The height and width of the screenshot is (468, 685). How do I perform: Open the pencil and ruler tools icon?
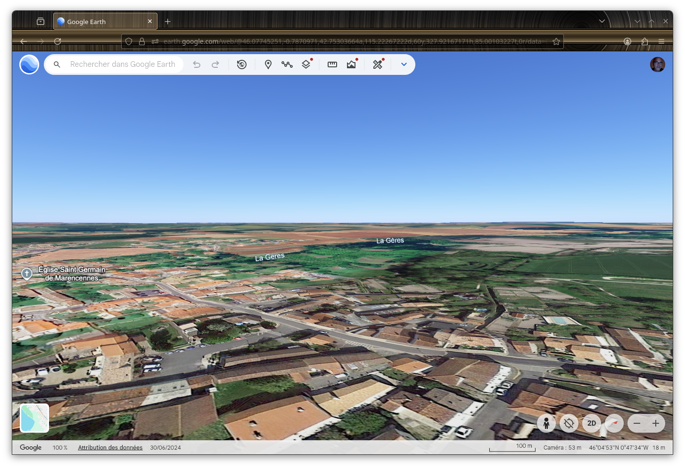(378, 65)
